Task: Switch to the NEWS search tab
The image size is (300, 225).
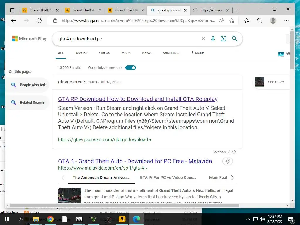Action: pos(146,53)
